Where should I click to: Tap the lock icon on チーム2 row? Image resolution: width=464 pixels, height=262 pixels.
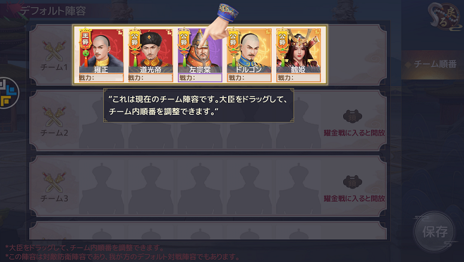353,117
